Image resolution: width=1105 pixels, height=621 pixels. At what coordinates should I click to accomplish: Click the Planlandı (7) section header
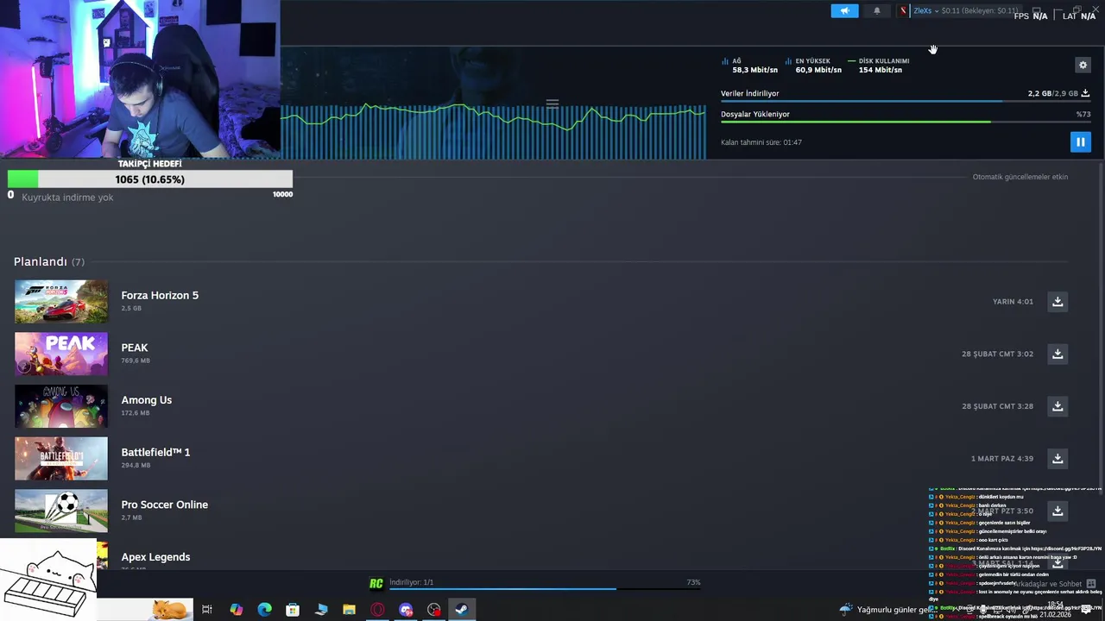[x=49, y=261]
